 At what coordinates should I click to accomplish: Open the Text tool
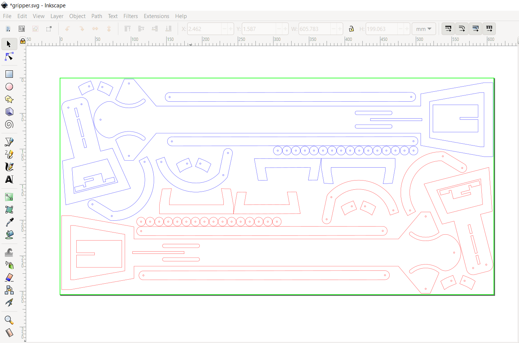click(9, 180)
